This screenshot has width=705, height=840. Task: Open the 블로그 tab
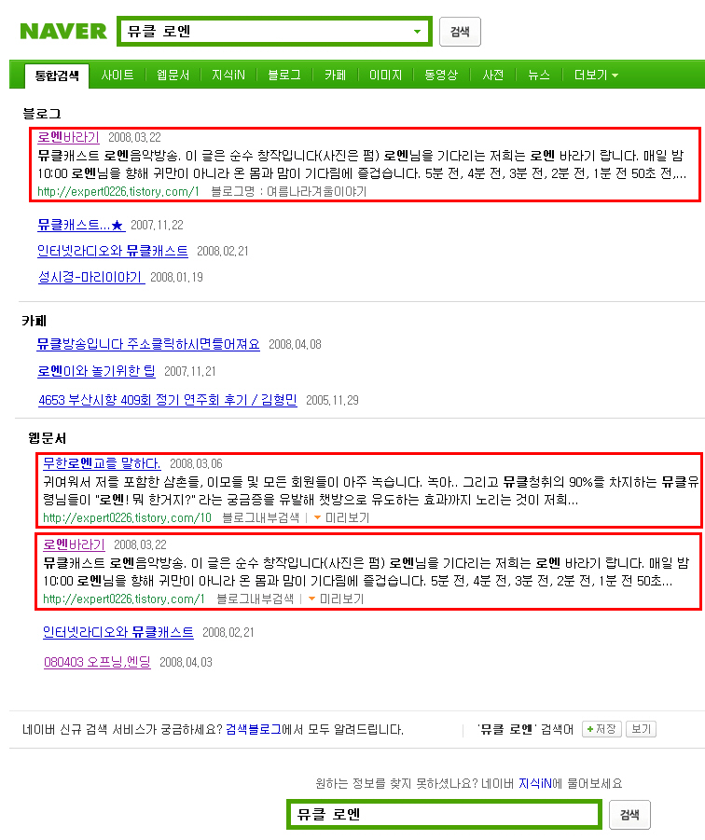284,75
